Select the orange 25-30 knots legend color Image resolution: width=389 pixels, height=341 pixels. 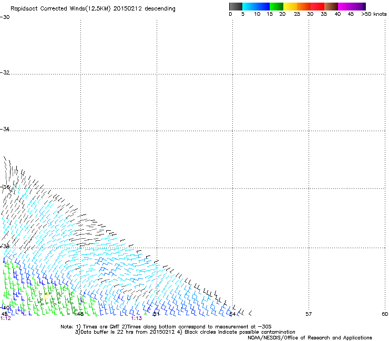tap(304, 6)
